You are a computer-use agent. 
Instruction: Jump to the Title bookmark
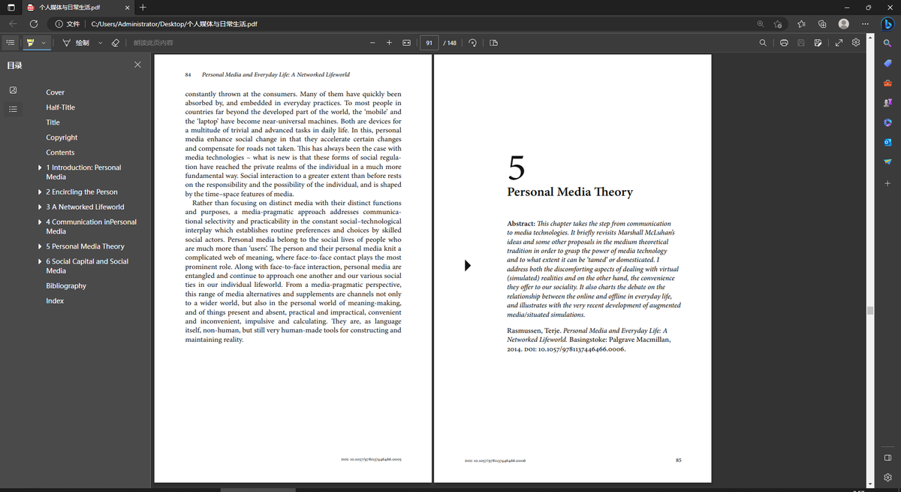coord(53,122)
